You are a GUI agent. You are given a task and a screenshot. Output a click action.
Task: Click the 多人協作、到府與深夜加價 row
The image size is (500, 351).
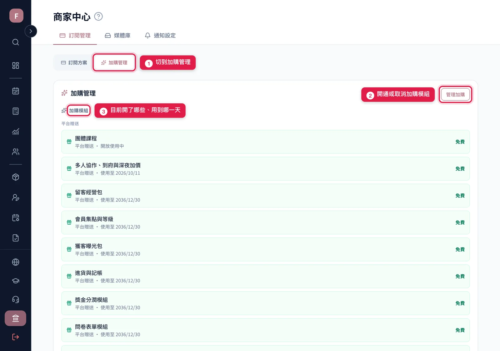266,169
